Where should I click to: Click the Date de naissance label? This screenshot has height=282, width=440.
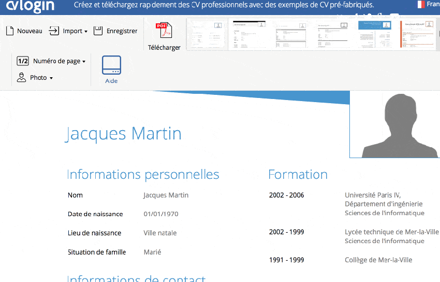click(95, 214)
